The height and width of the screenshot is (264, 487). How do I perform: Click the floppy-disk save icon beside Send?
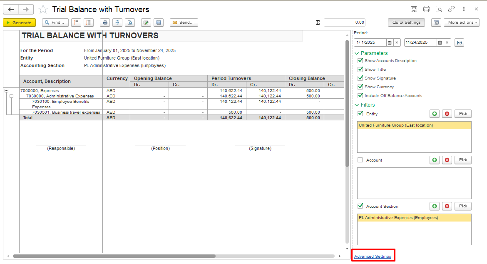[x=158, y=22]
